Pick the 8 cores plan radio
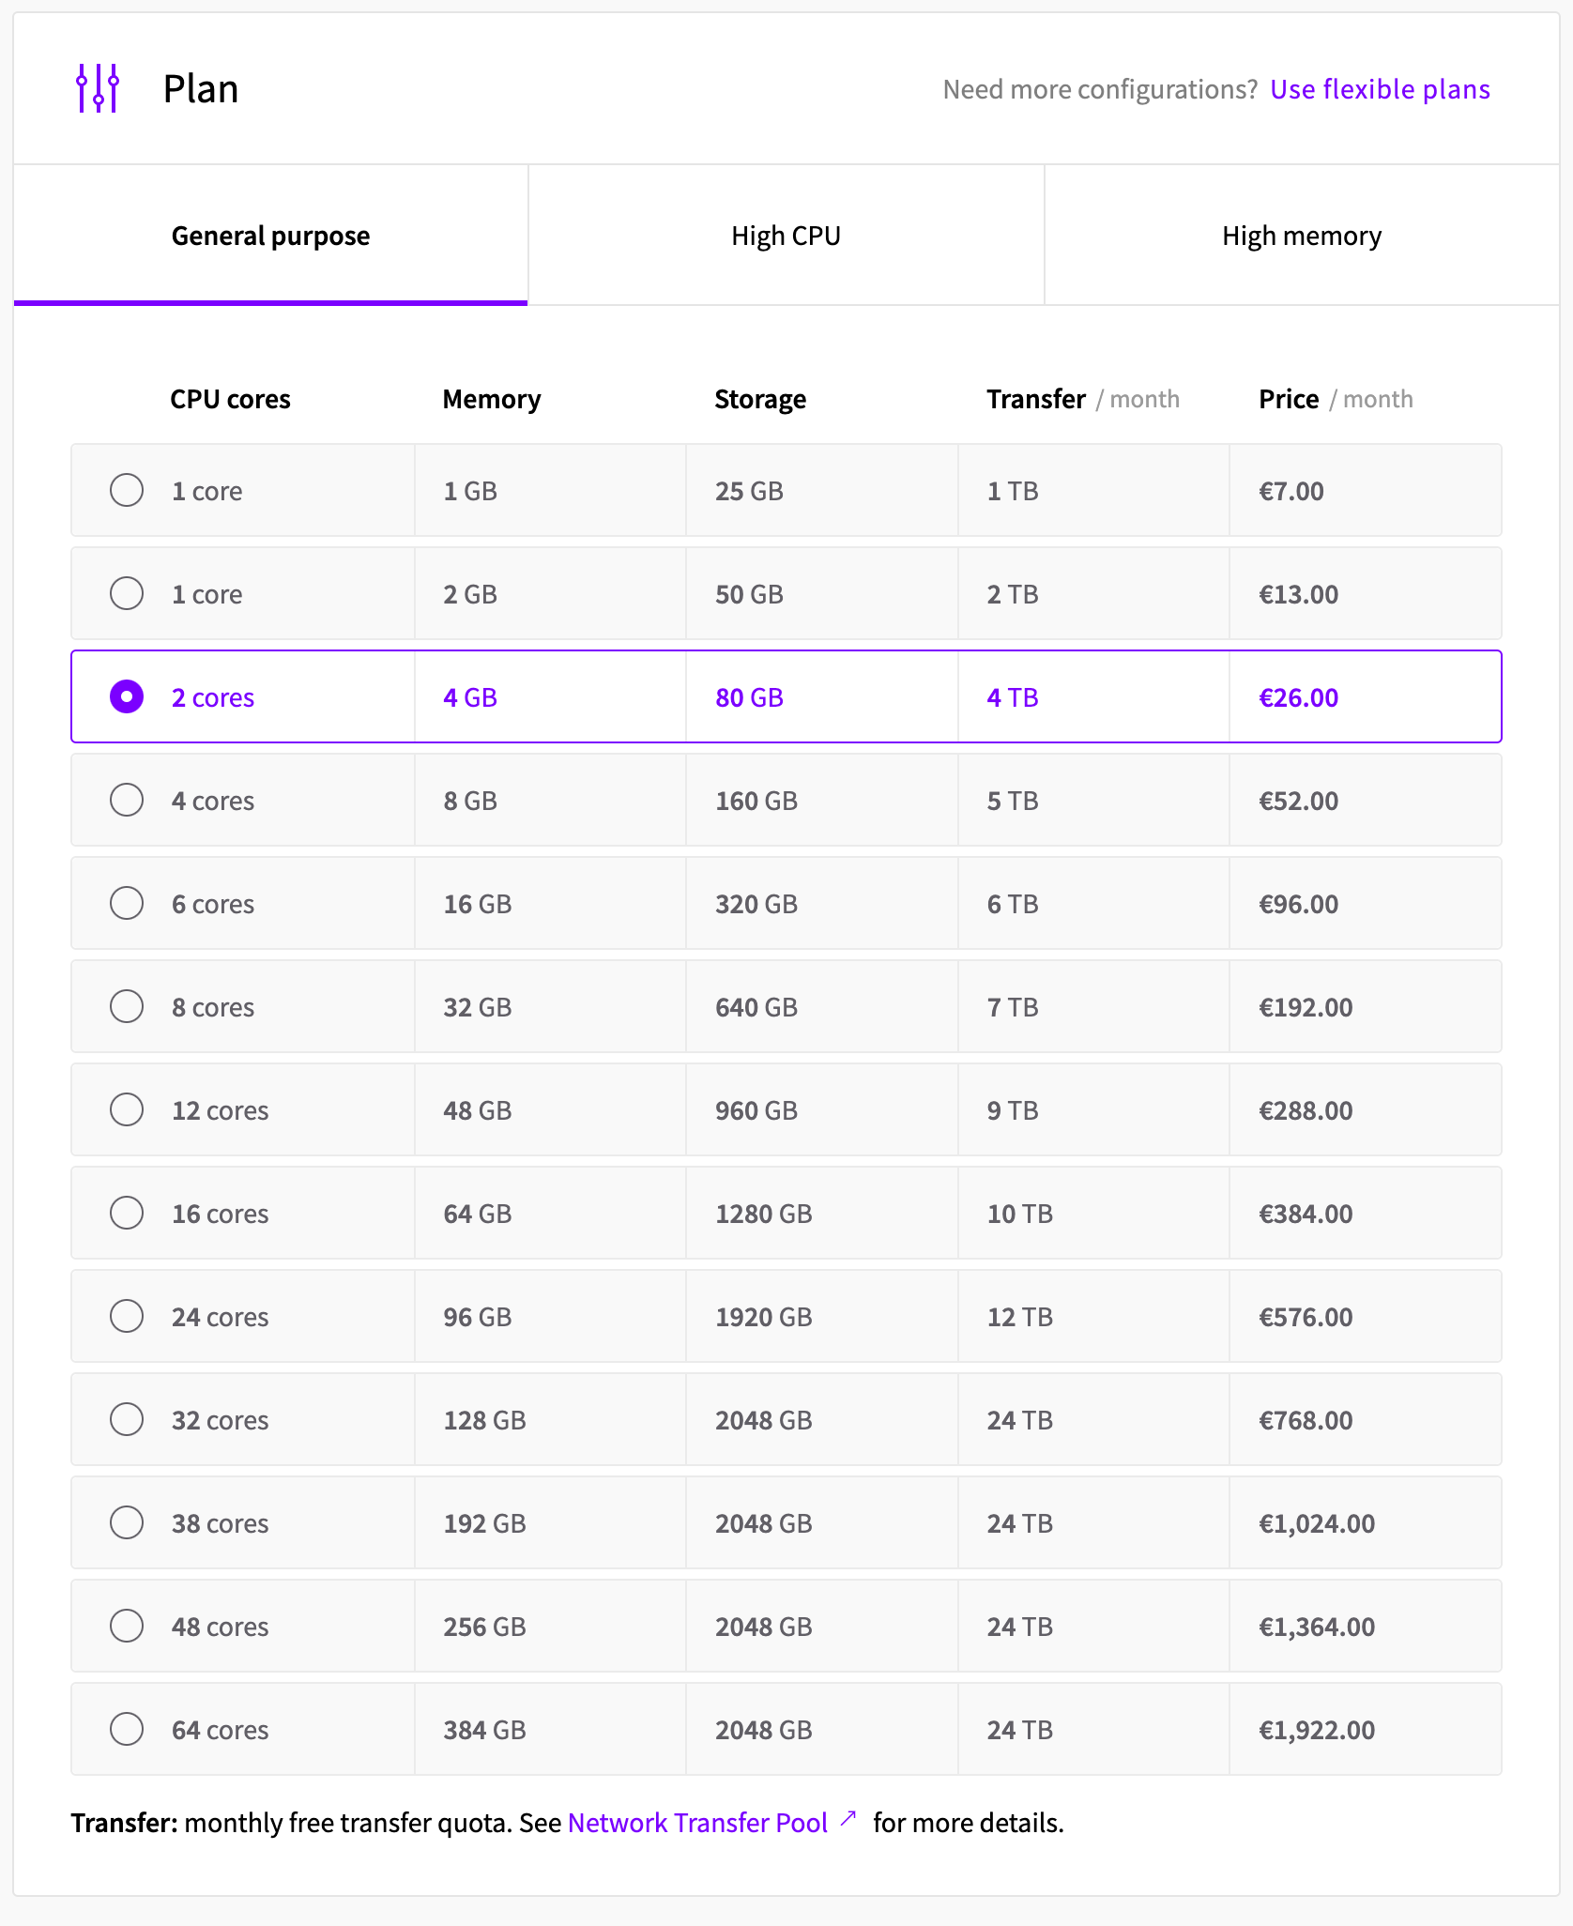 (x=127, y=1006)
